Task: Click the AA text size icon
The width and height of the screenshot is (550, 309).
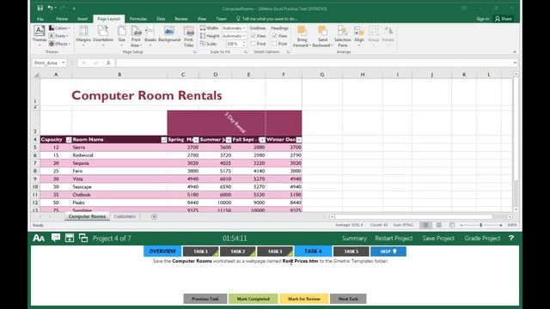Action: pos(39,239)
